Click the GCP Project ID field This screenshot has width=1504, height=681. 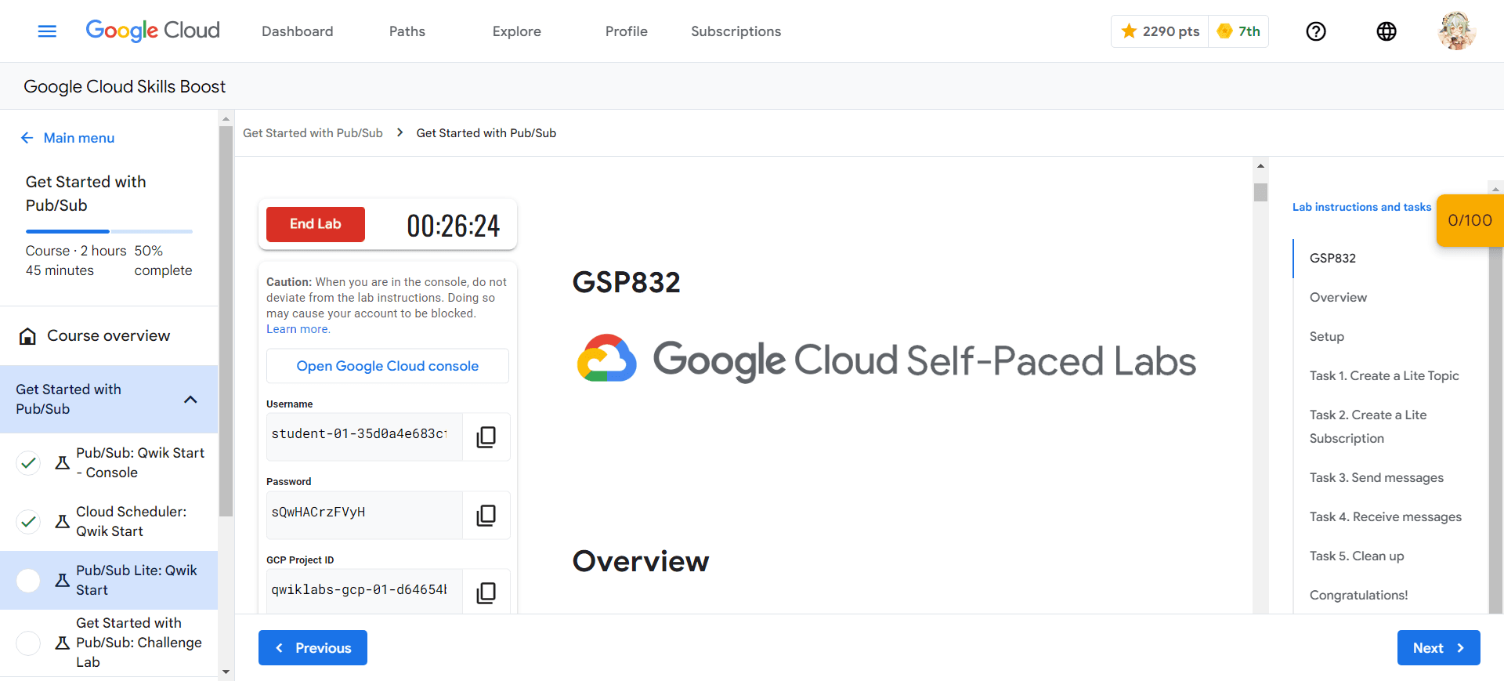(x=364, y=592)
